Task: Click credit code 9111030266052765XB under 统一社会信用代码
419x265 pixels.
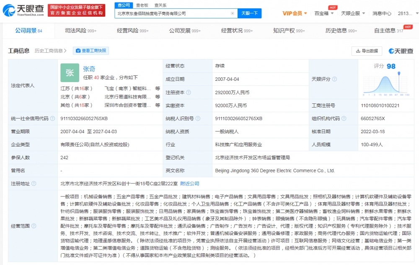Action: point(84,118)
